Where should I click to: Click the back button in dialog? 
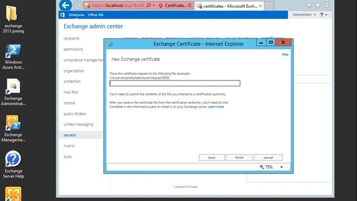212,157
